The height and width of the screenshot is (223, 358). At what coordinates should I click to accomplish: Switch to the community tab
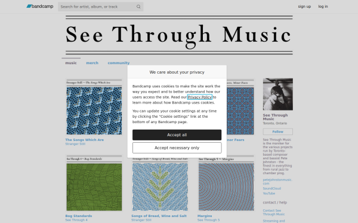(x=119, y=63)
